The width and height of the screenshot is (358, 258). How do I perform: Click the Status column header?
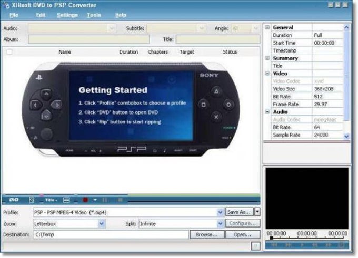click(x=230, y=52)
